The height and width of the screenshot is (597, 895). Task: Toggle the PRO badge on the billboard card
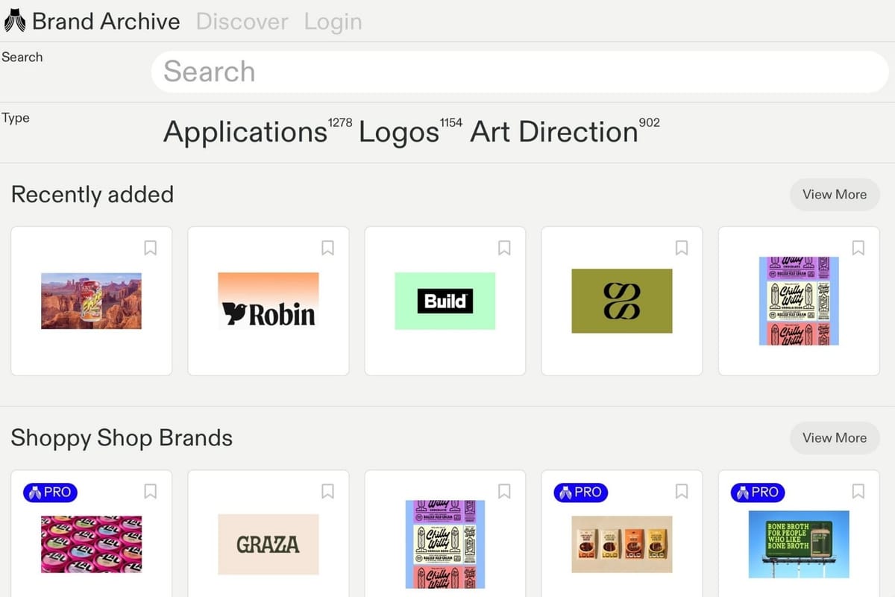click(x=757, y=493)
